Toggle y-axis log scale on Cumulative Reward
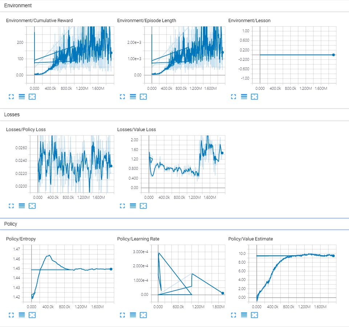This screenshot has height=327, width=349. point(22,97)
